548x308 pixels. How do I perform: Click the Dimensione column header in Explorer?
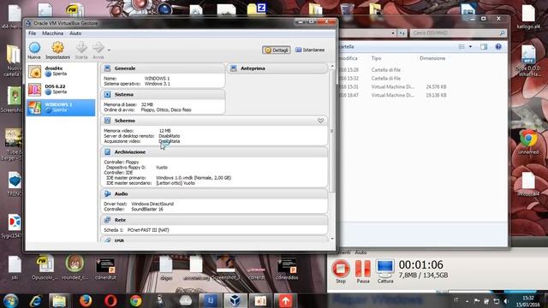432,58
